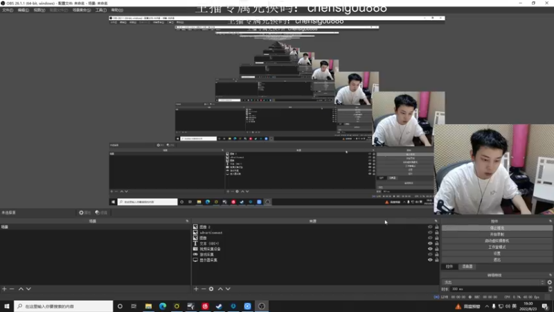The height and width of the screenshot is (312, 554).
Task: Launch Microsoft Edge from the taskbar
Action: tap(163, 306)
